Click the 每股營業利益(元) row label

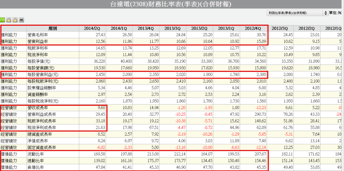(x=43, y=75)
